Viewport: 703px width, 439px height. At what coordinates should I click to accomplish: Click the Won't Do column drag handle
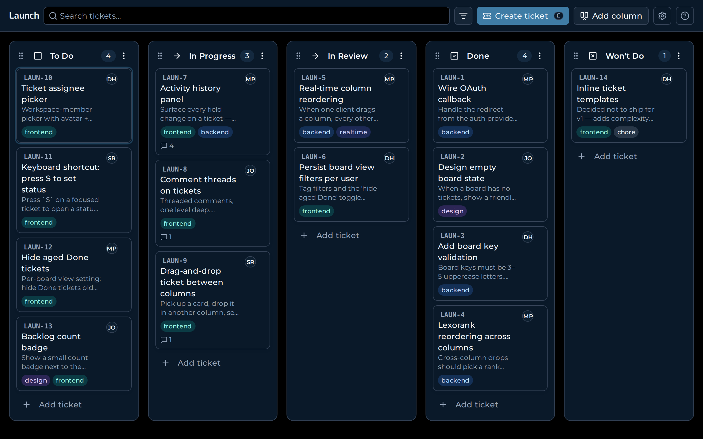[x=576, y=56]
